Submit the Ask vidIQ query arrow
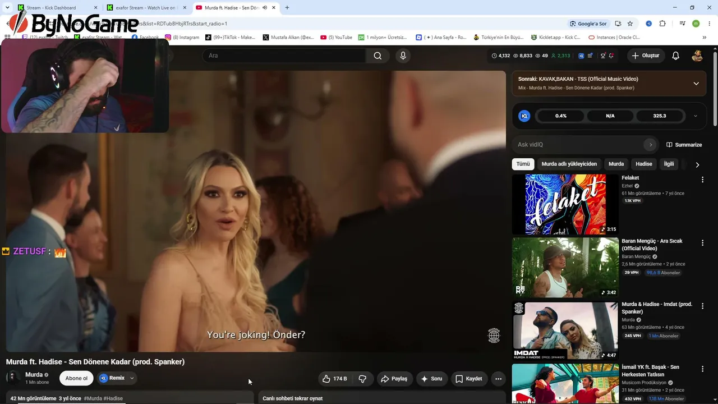 coord(651,145)
